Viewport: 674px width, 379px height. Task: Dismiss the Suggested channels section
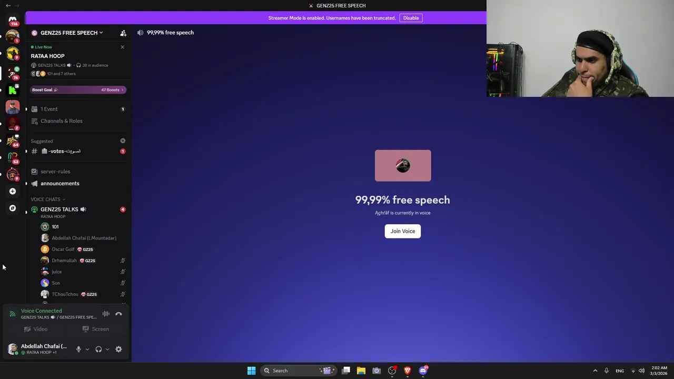(123, 141)
